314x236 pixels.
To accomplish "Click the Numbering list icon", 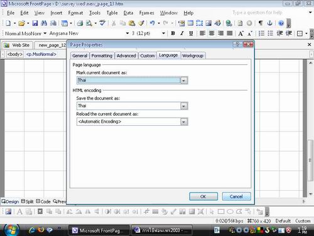I will (x=261, y=33).
